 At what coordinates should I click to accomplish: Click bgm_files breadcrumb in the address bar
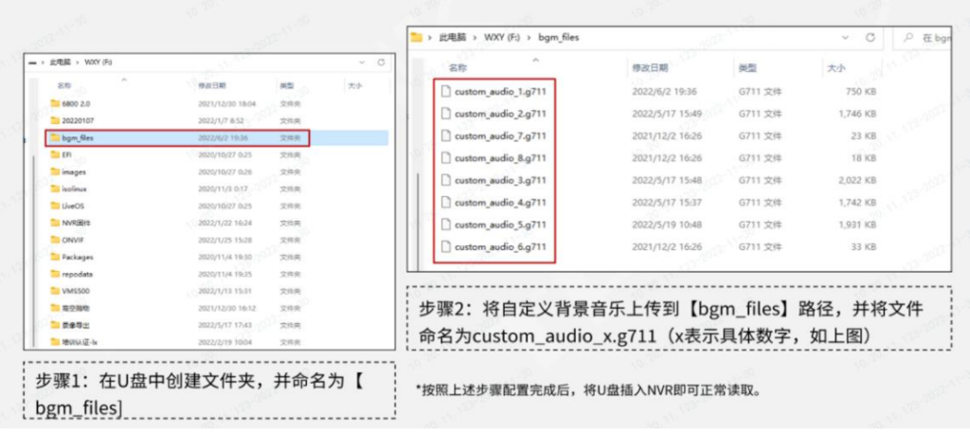point(560,38)
